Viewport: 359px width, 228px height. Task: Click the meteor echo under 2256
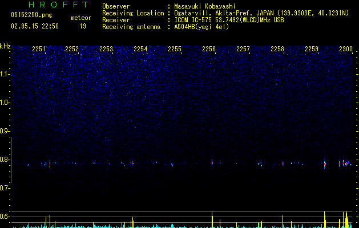pyautogui.click(x=212, y=162)
